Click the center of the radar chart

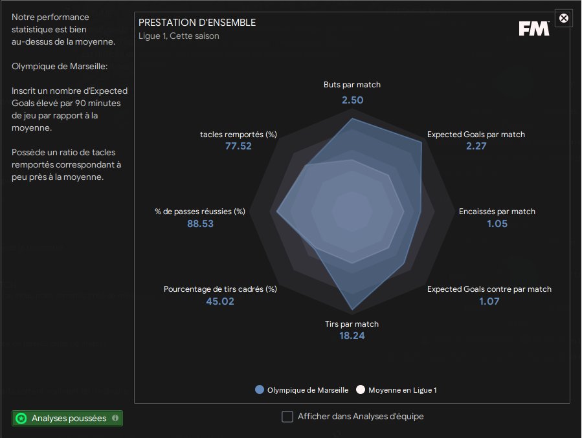352,212
